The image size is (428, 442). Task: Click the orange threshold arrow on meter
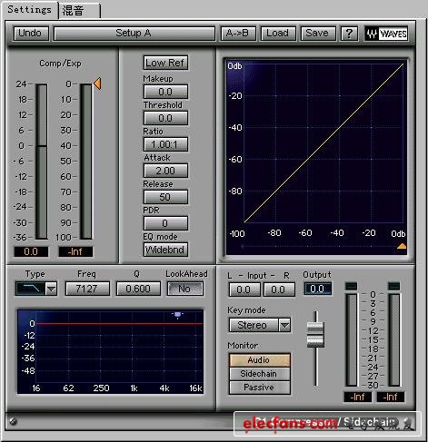pos(97,83)
